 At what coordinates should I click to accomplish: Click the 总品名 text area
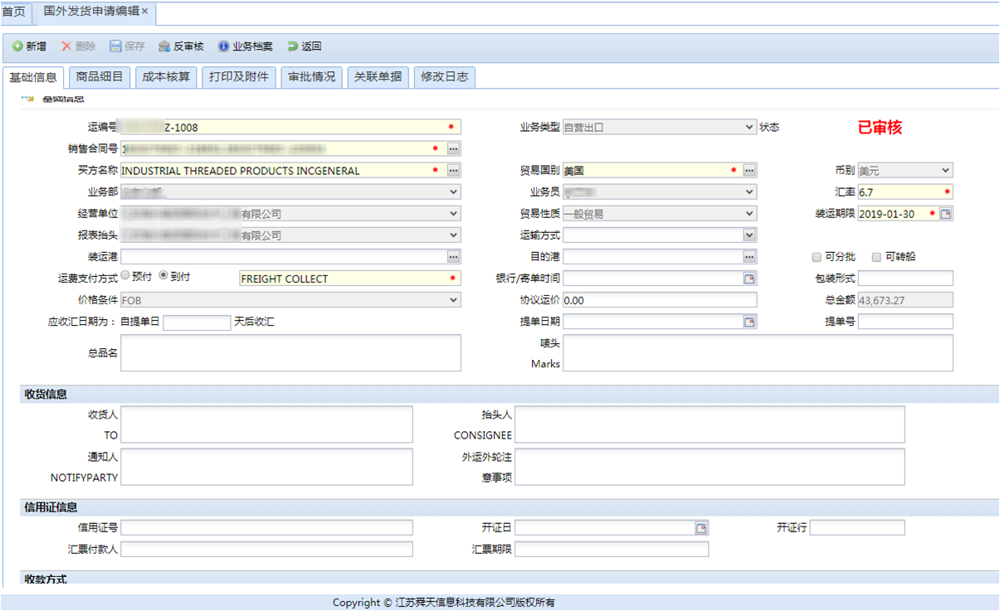click(290, 352)
